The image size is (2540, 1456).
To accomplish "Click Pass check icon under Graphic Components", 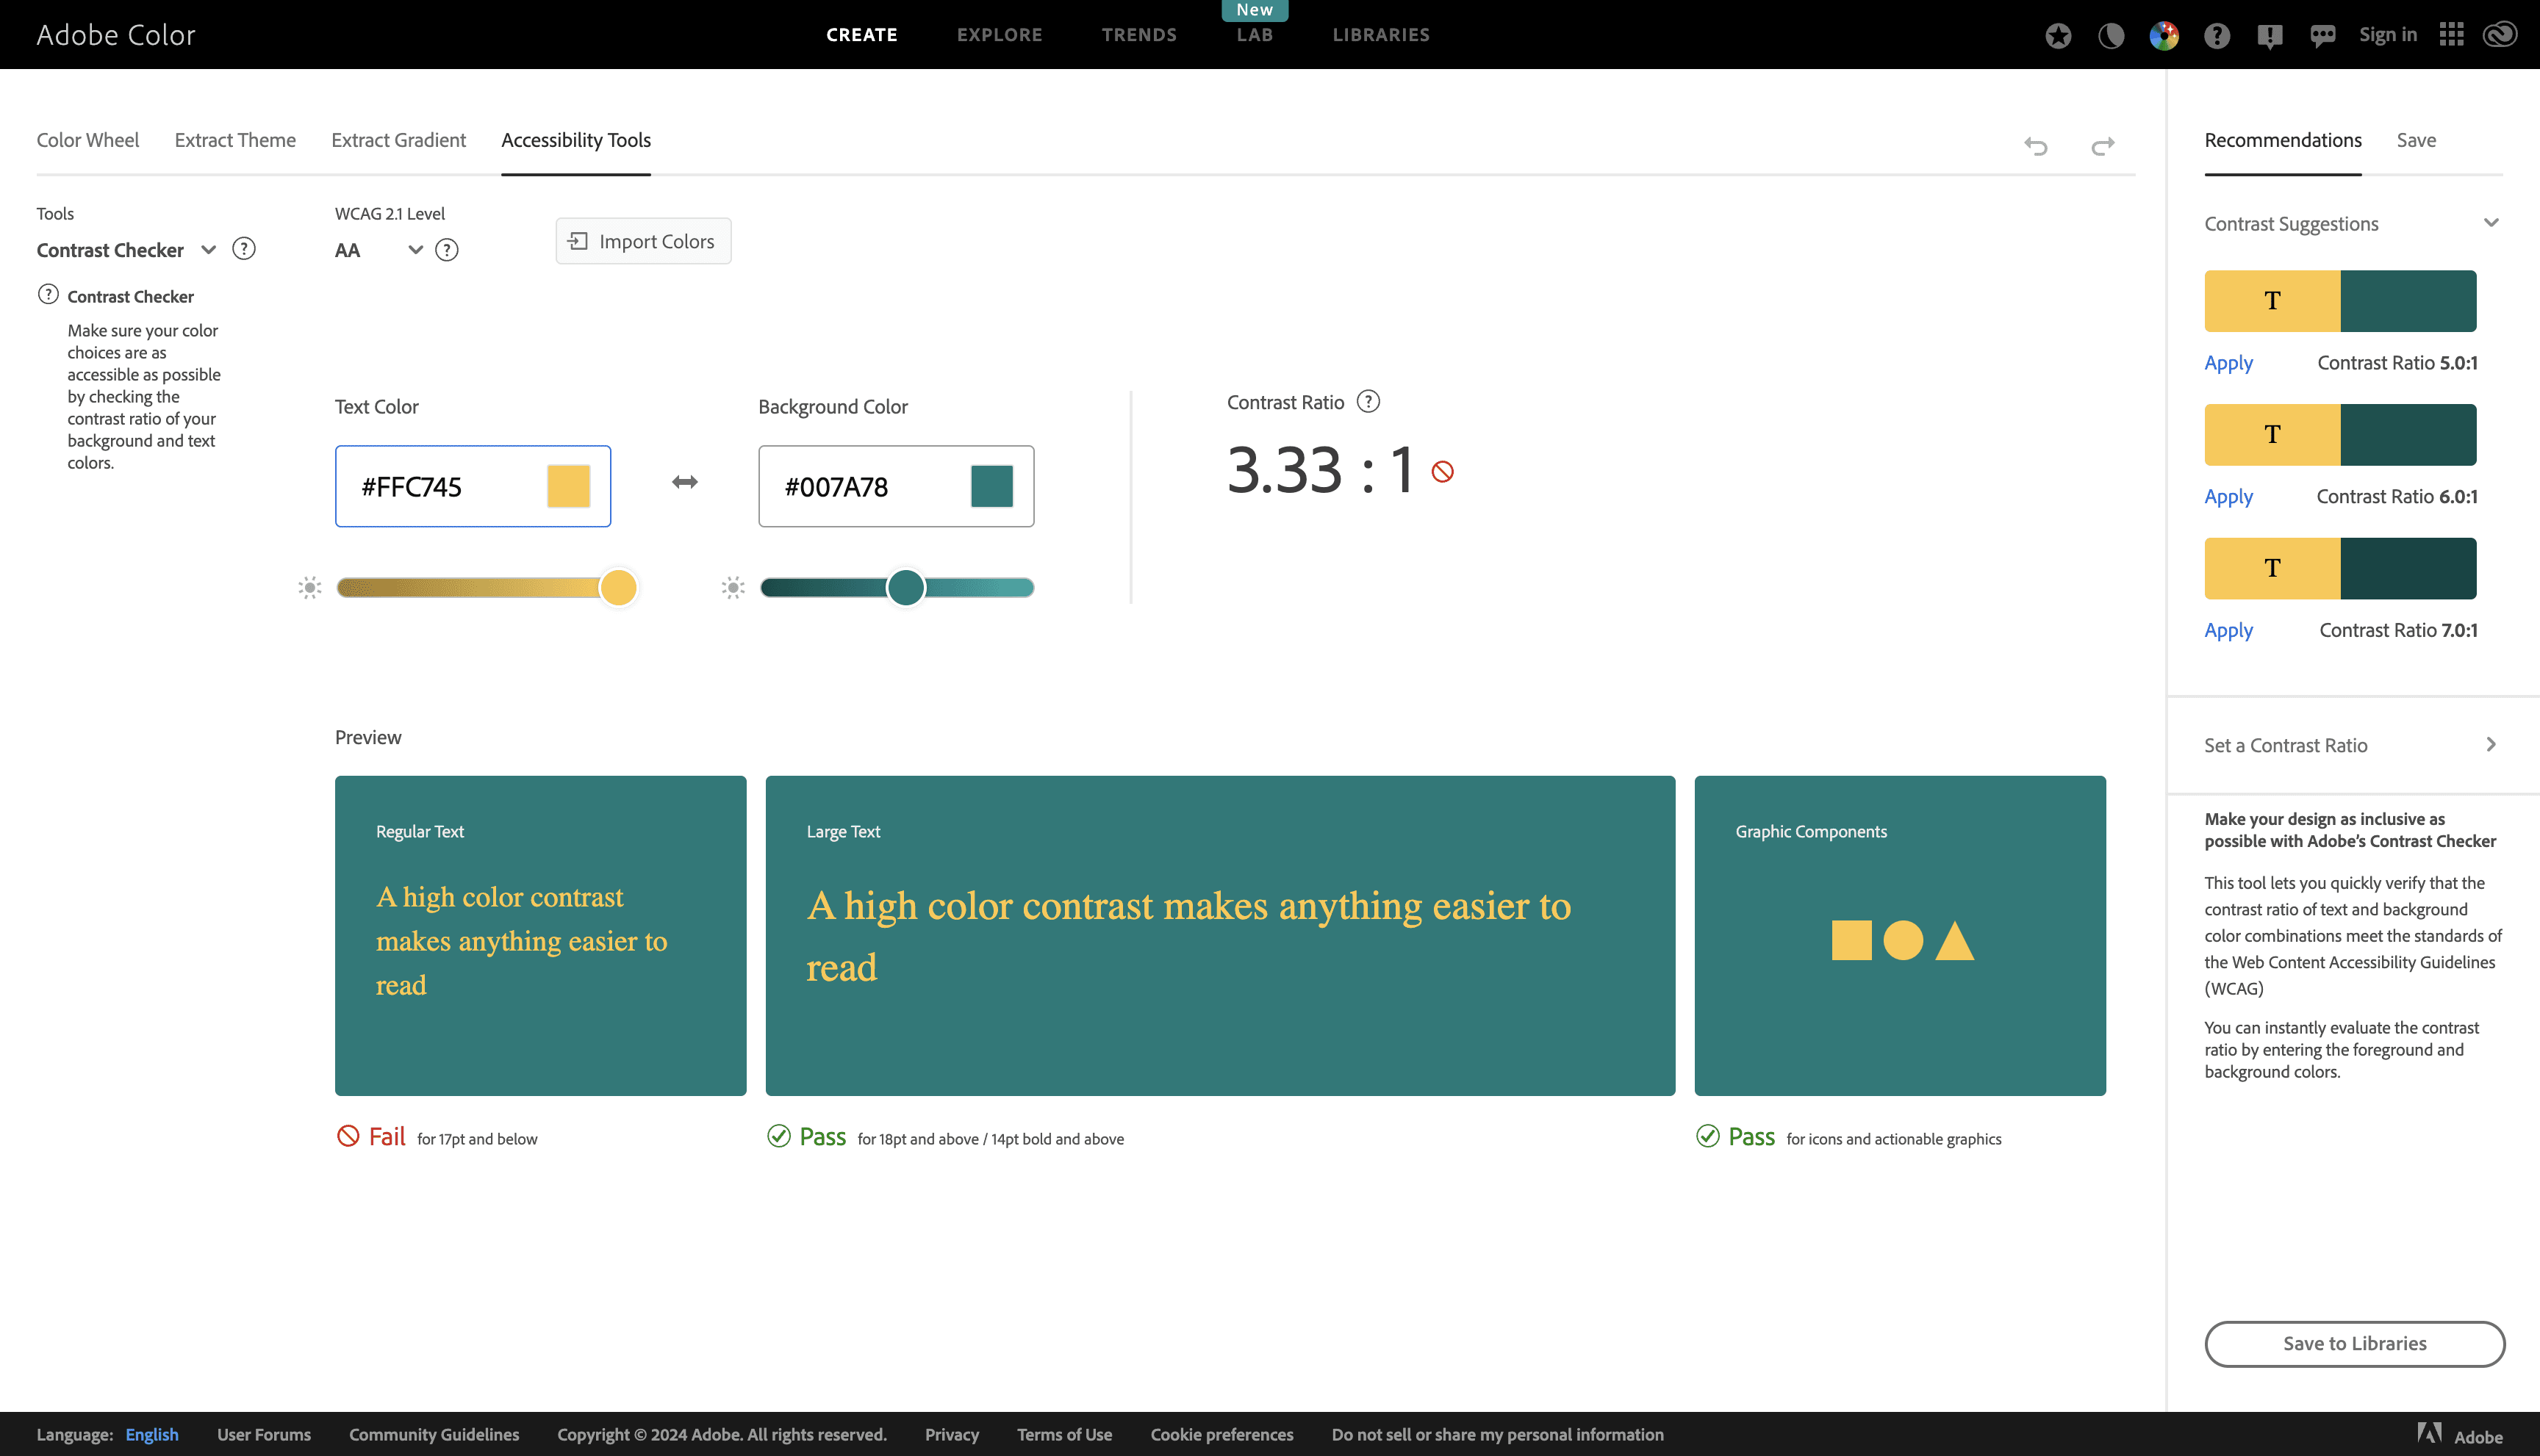I will pos(1708,1136).
